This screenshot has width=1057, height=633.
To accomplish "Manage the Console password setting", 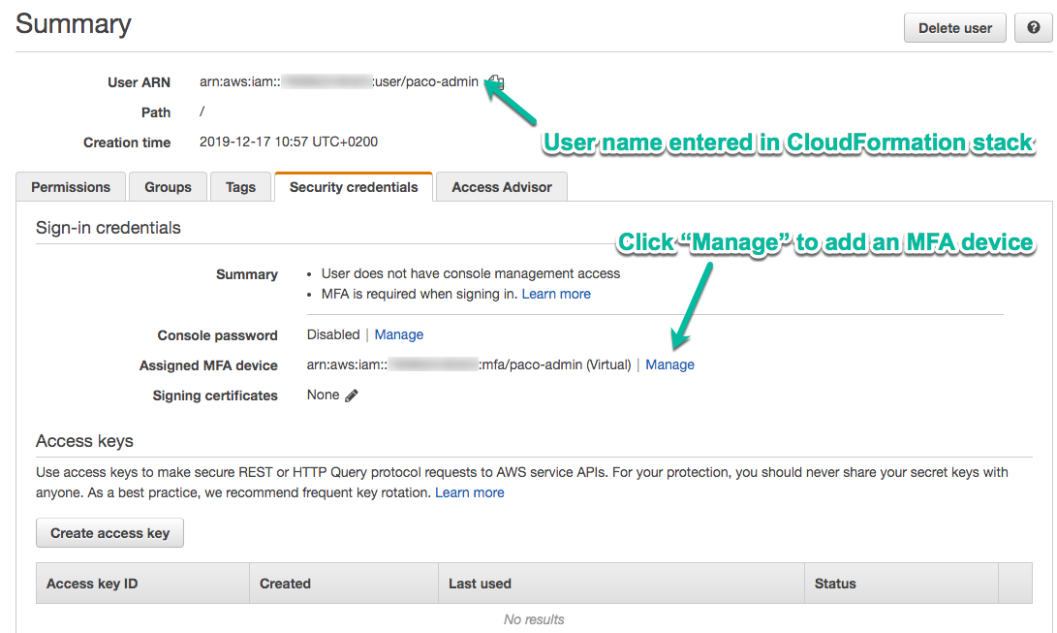I will [399, 334].
